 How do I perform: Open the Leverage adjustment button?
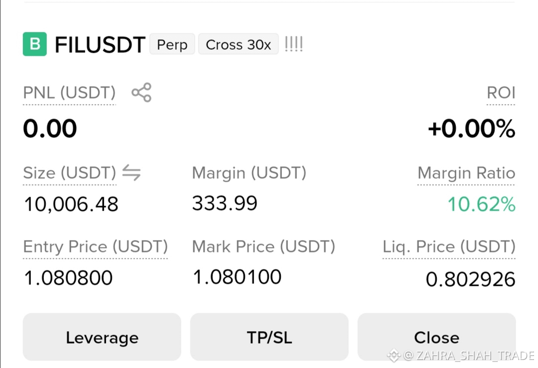coord(102,337)
